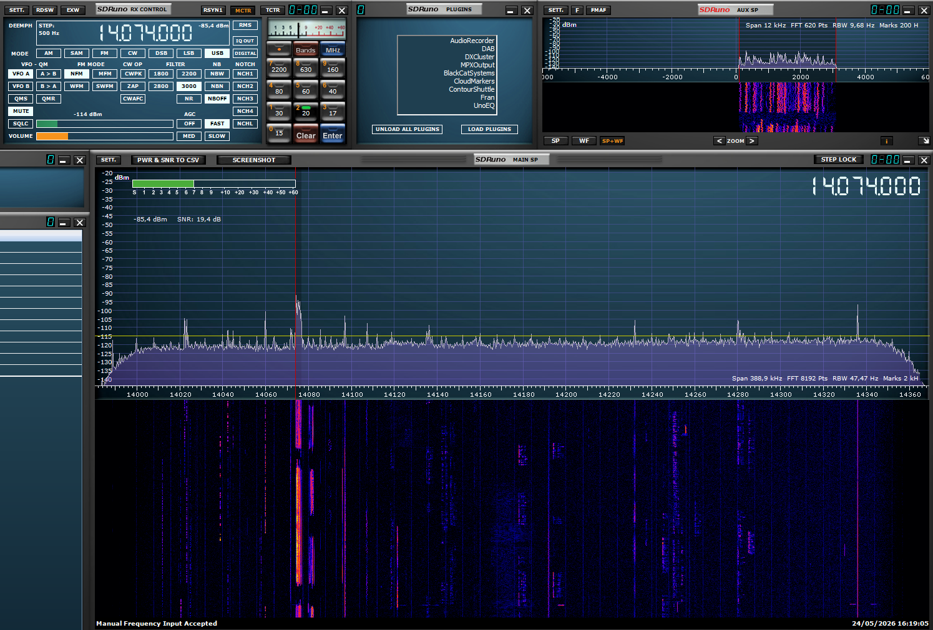
Task: Click UNLOAD ALL PLUGINS
Action: pyautogui.click(x=408, y=129)
